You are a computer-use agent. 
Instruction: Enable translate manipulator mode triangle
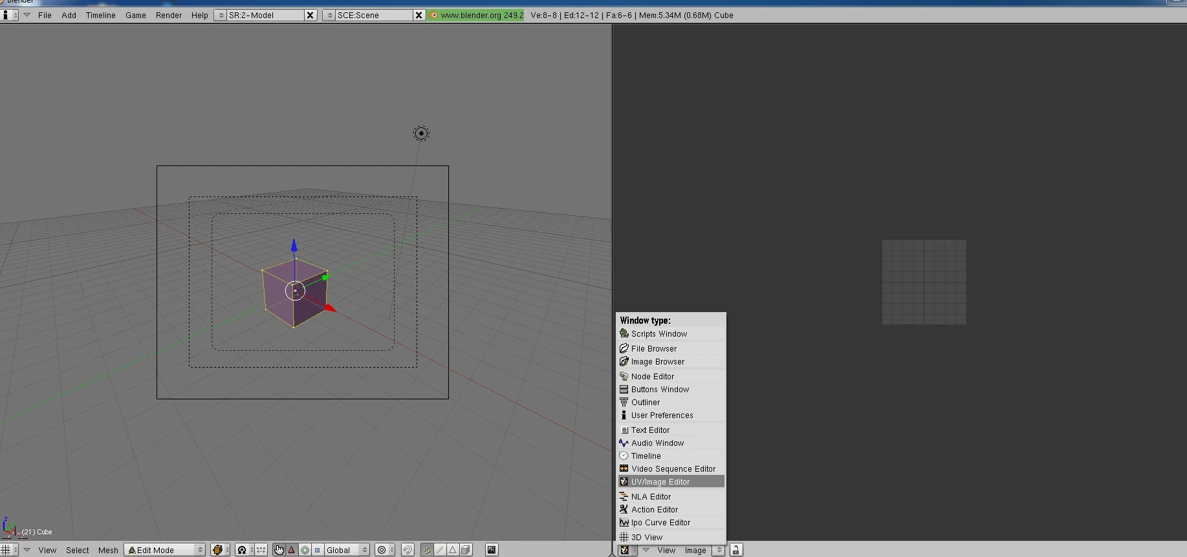pos(292,550)
